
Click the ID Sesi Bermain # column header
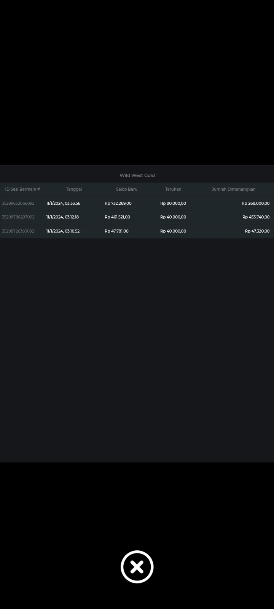coord(22,189)
